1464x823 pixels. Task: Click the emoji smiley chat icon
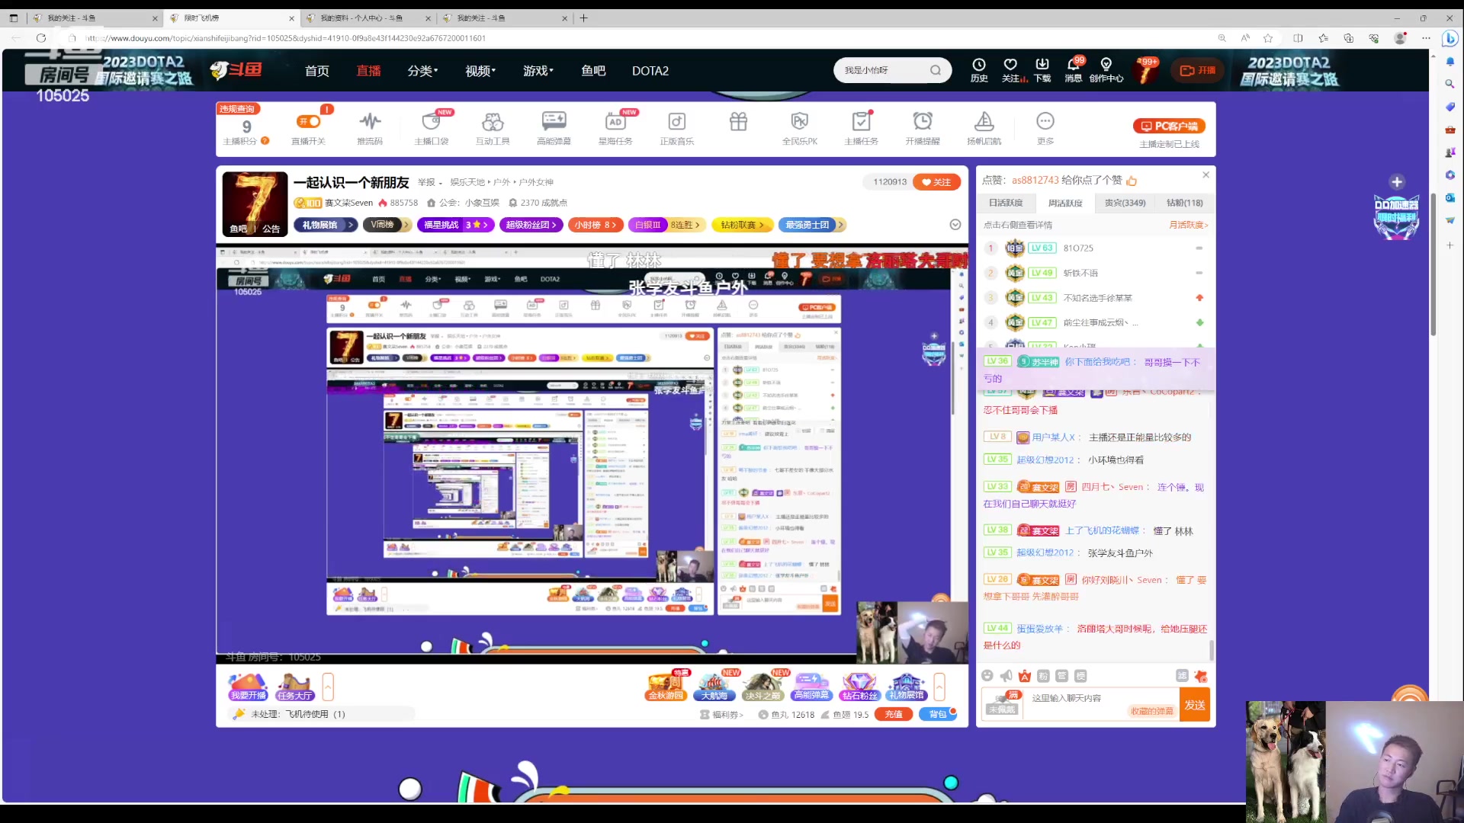pos(987,676)
